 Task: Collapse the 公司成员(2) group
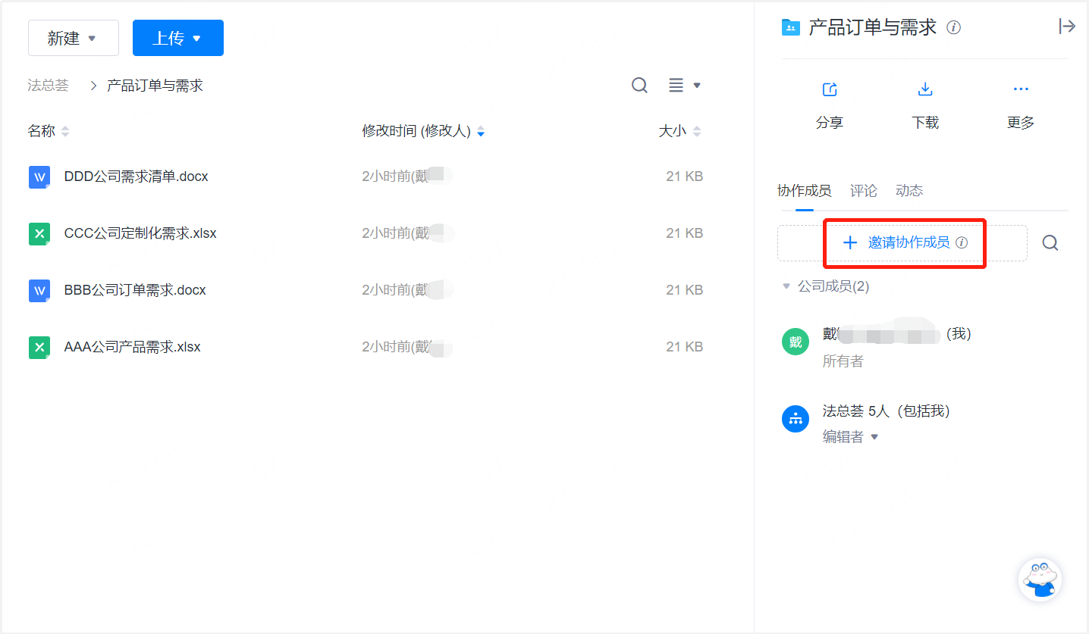[x=786, y=286]
